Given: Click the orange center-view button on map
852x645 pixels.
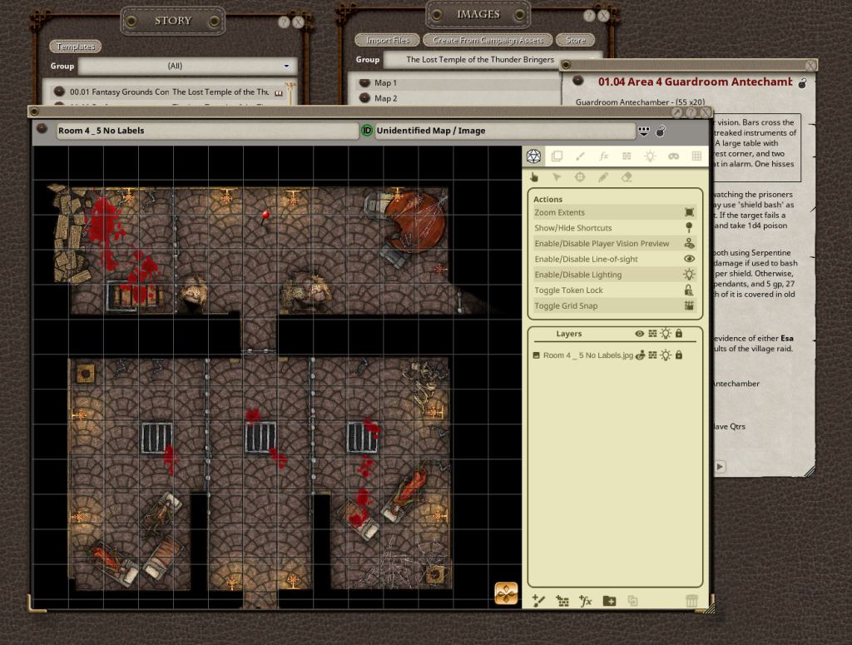Looking at the screenshot, I should (507, 593).
